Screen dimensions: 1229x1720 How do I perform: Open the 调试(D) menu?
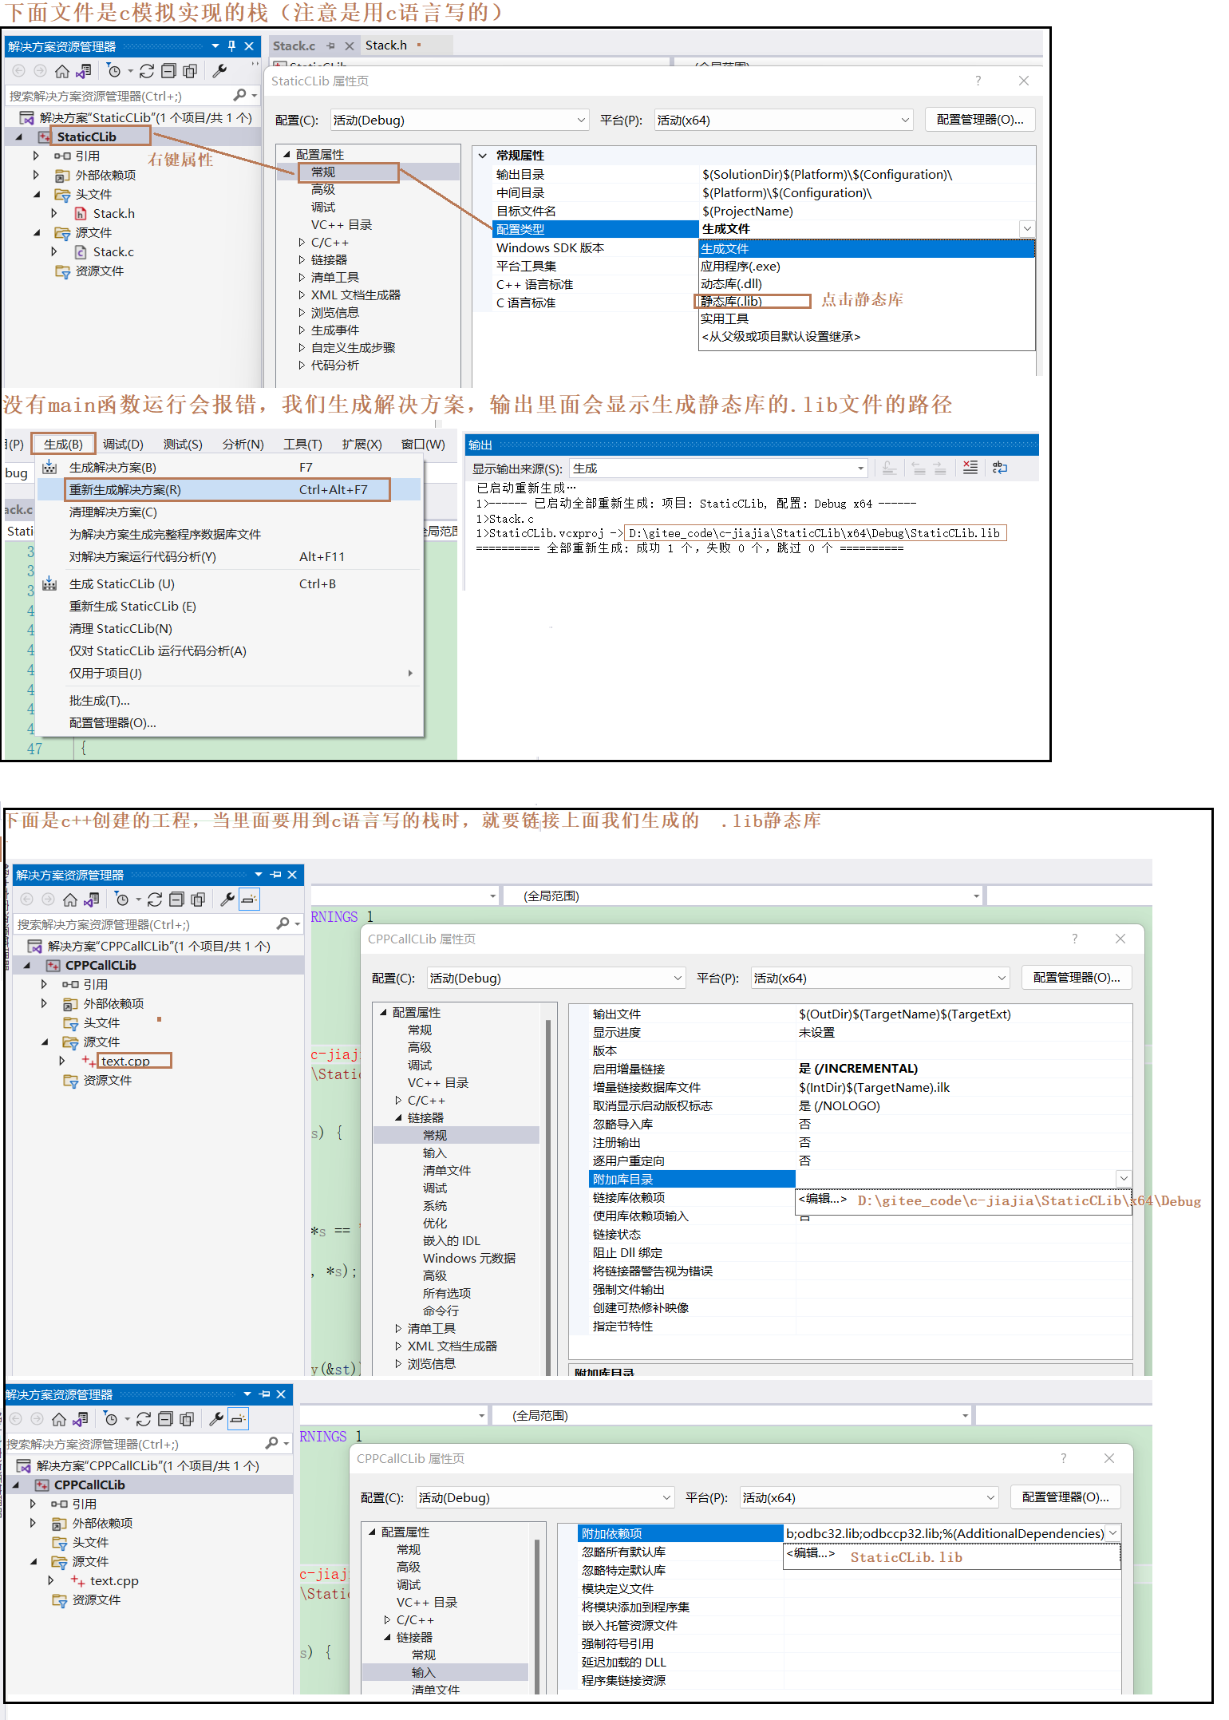123,444
